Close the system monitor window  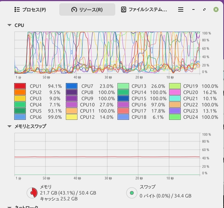(x=216, y=10)
